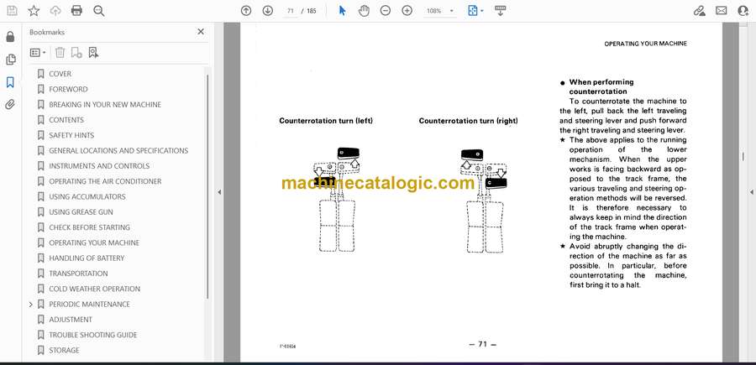756x365 pixels.
Task: Open the CONTENTS bookmark
Action: pyautogui.click(x=66, y=120)
